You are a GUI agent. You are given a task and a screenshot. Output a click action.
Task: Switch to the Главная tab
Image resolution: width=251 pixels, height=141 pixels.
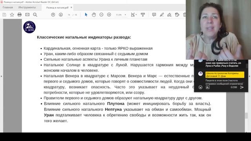click(8, 7)
